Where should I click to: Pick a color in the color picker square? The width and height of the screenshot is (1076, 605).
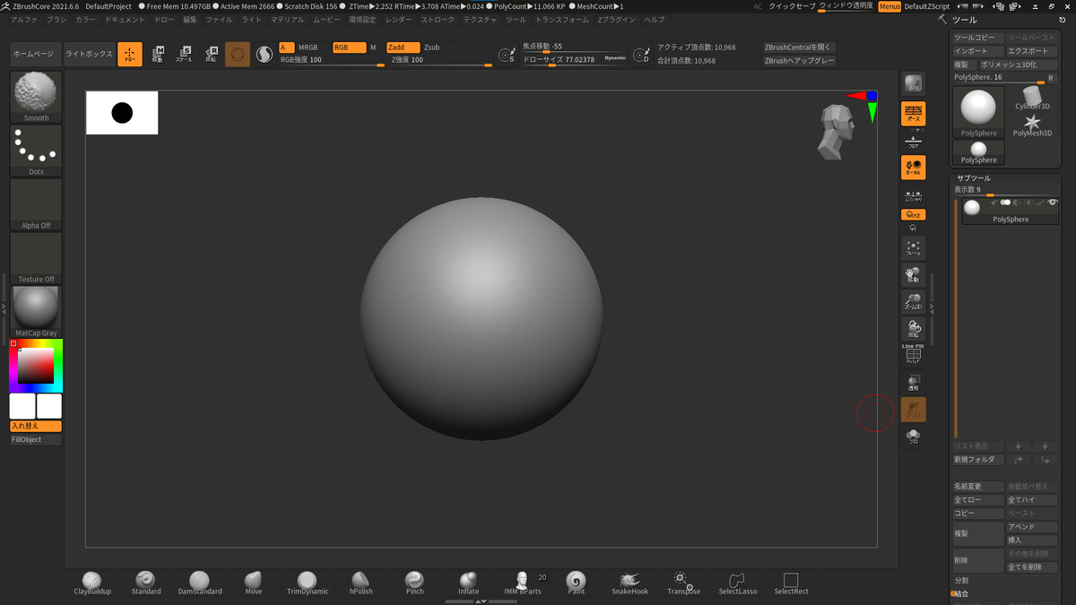(x=36, y=366)
